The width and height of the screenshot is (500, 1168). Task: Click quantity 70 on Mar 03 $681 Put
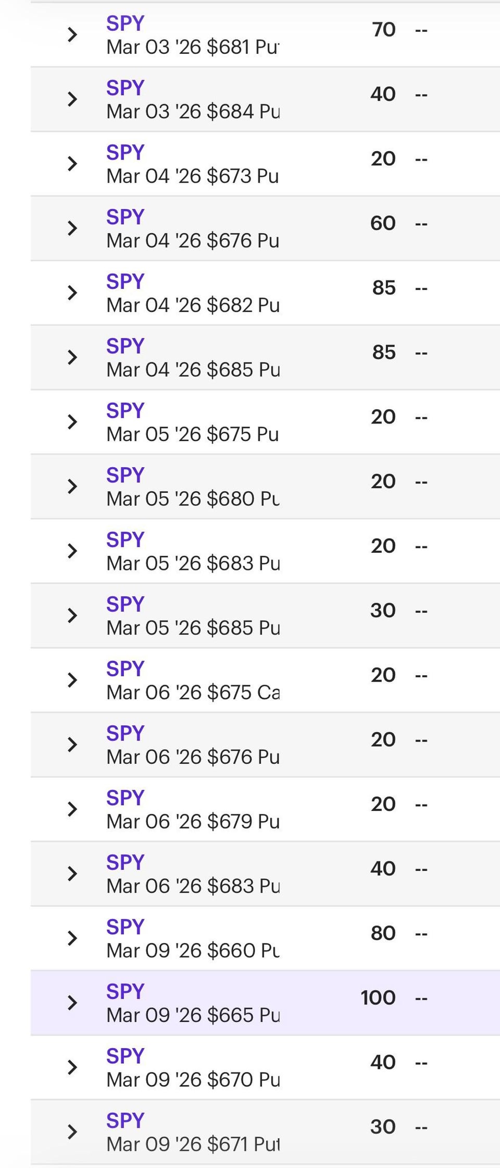(384, 30)
